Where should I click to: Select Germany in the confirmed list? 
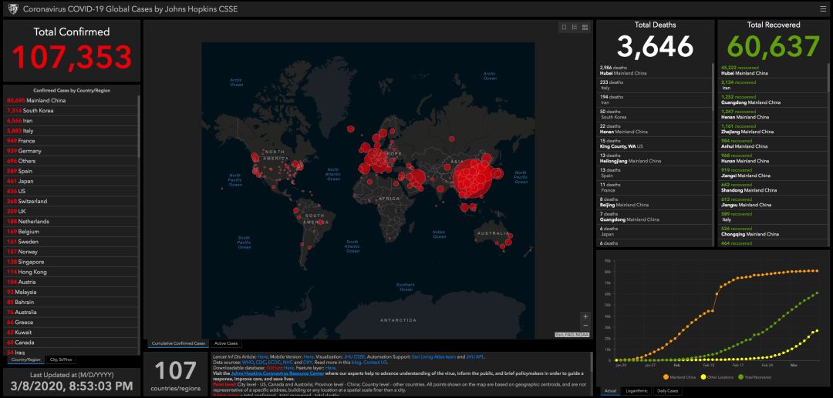point(71,151)
